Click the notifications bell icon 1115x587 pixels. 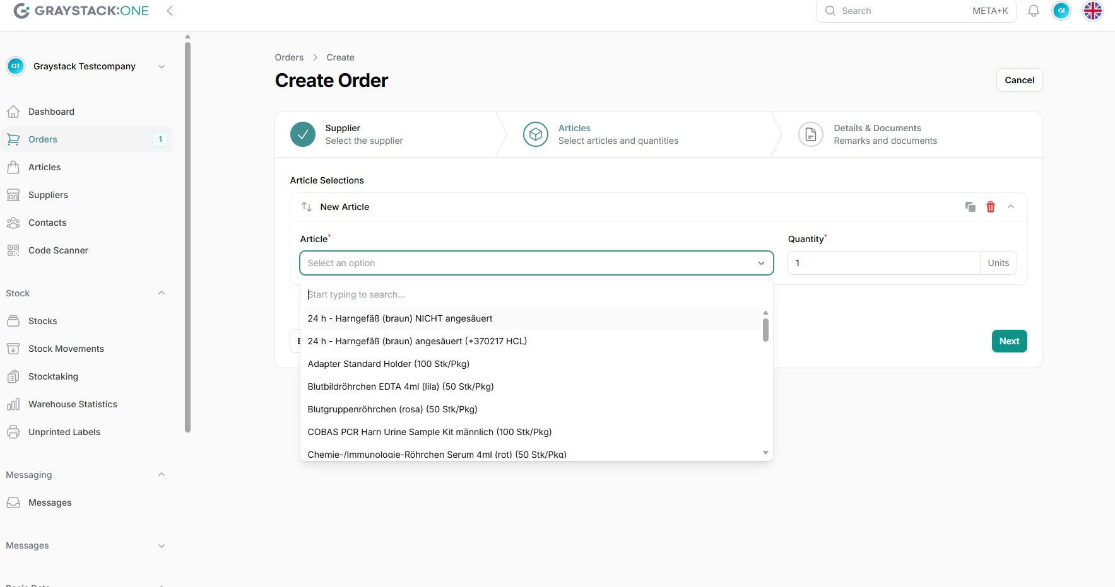point(1034,11)
